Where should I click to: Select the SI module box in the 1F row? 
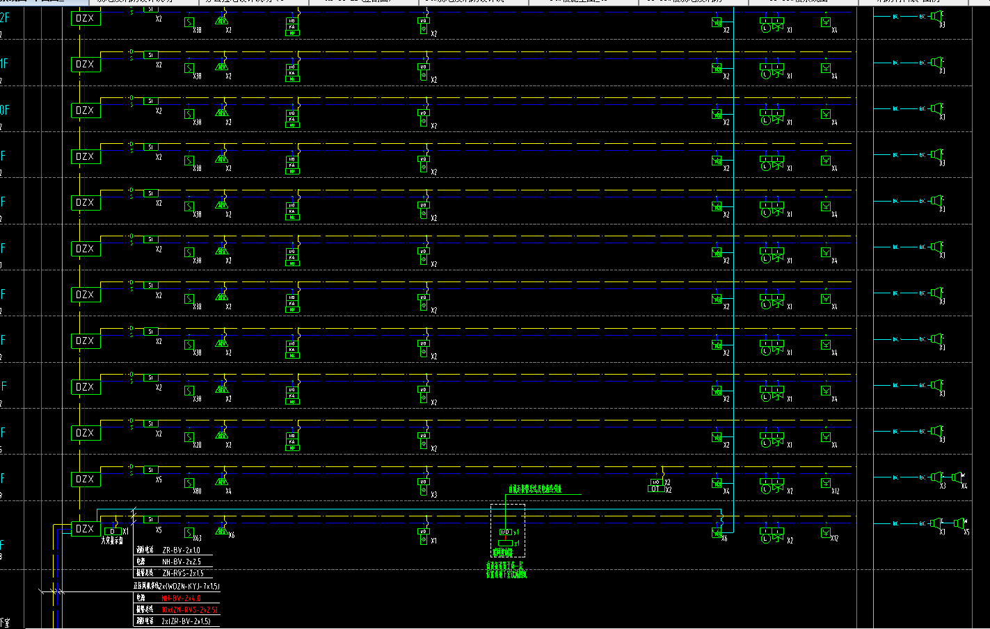150,55
